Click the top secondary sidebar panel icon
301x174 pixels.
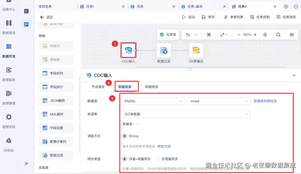[x=26, y=11]
